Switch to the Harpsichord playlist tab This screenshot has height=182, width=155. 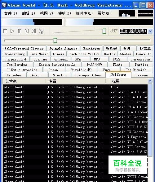[16, 59]
